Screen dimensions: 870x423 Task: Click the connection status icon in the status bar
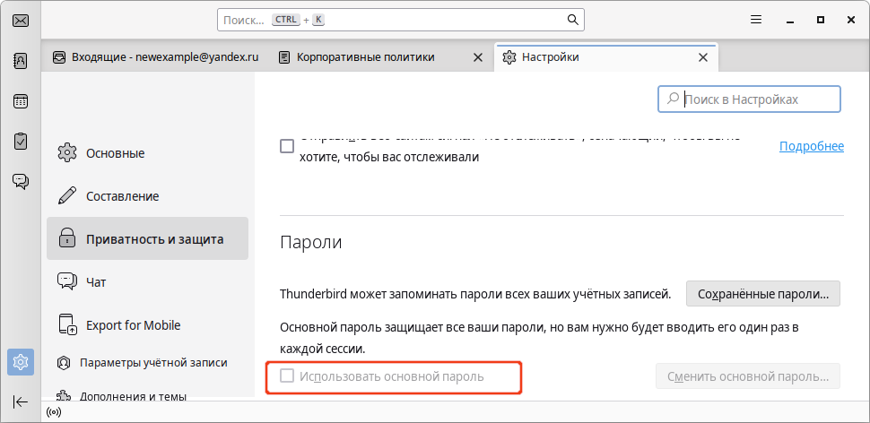point(54,412)
